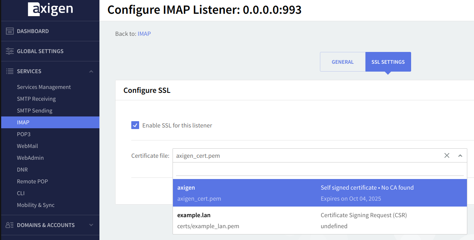Follow the Back to IMAP link
474x240 pixels.
(x=144, y=34)
